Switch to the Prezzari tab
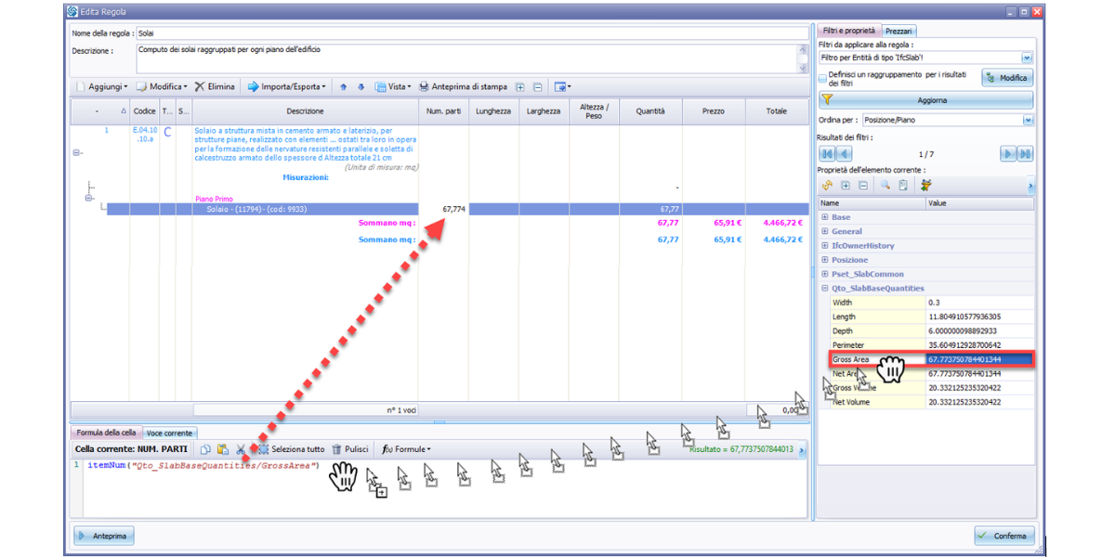The width and height of the screenshot is (1115, 557). (899, 31)
